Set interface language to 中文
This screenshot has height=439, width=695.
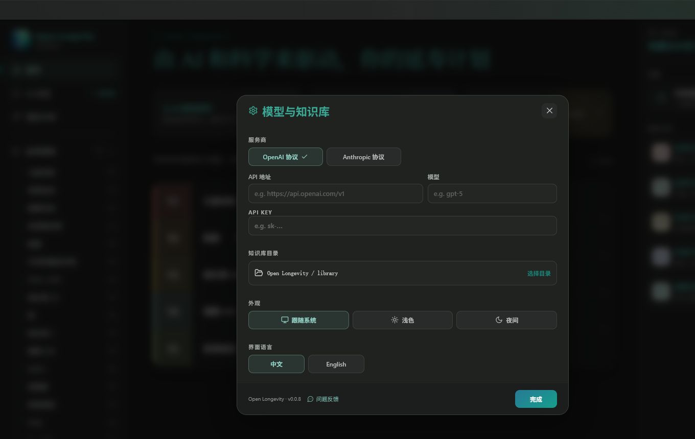click(x=276, y=364)
